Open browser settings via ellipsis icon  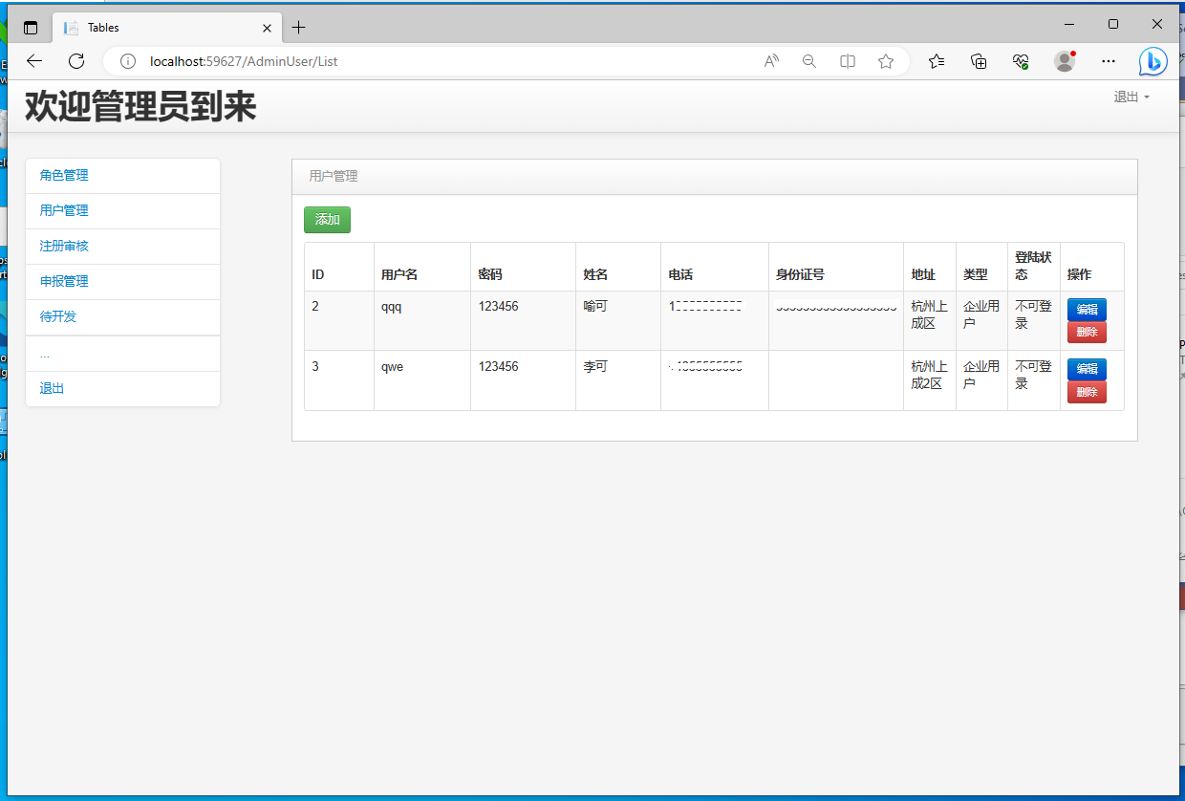1108,61
